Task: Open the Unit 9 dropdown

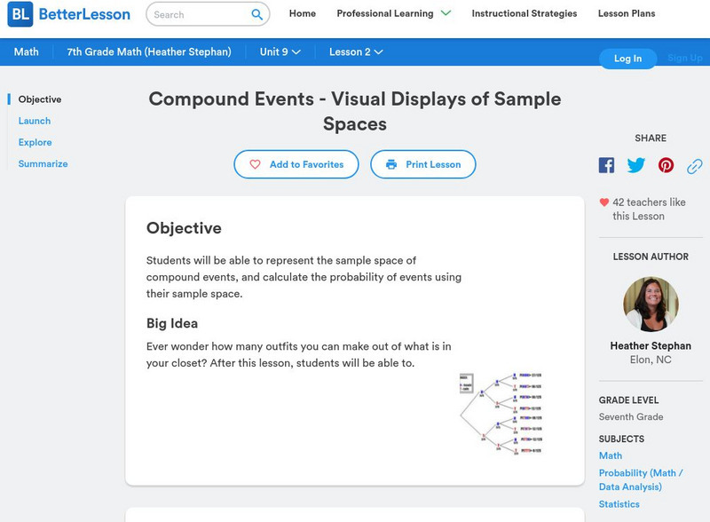Action: tap(280, 51)
